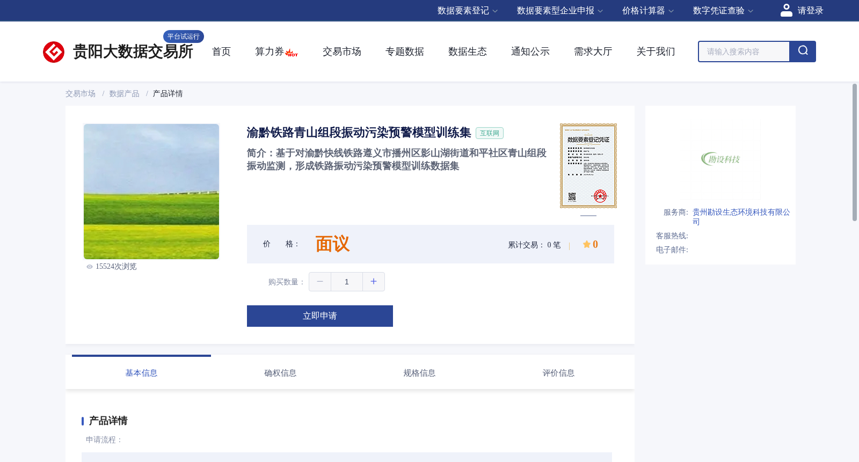The image size is (859, 462).
Task: Click the 勘设科技 provider logo
Action: click(720, 159)
